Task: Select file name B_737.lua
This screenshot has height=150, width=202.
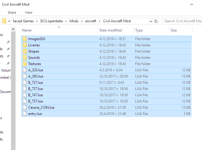Action: pos(35,89)
